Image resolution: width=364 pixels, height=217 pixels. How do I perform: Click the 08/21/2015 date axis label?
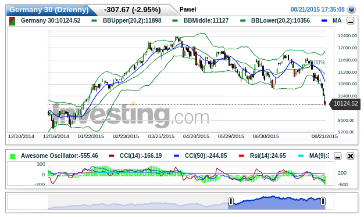pos(324,136)
